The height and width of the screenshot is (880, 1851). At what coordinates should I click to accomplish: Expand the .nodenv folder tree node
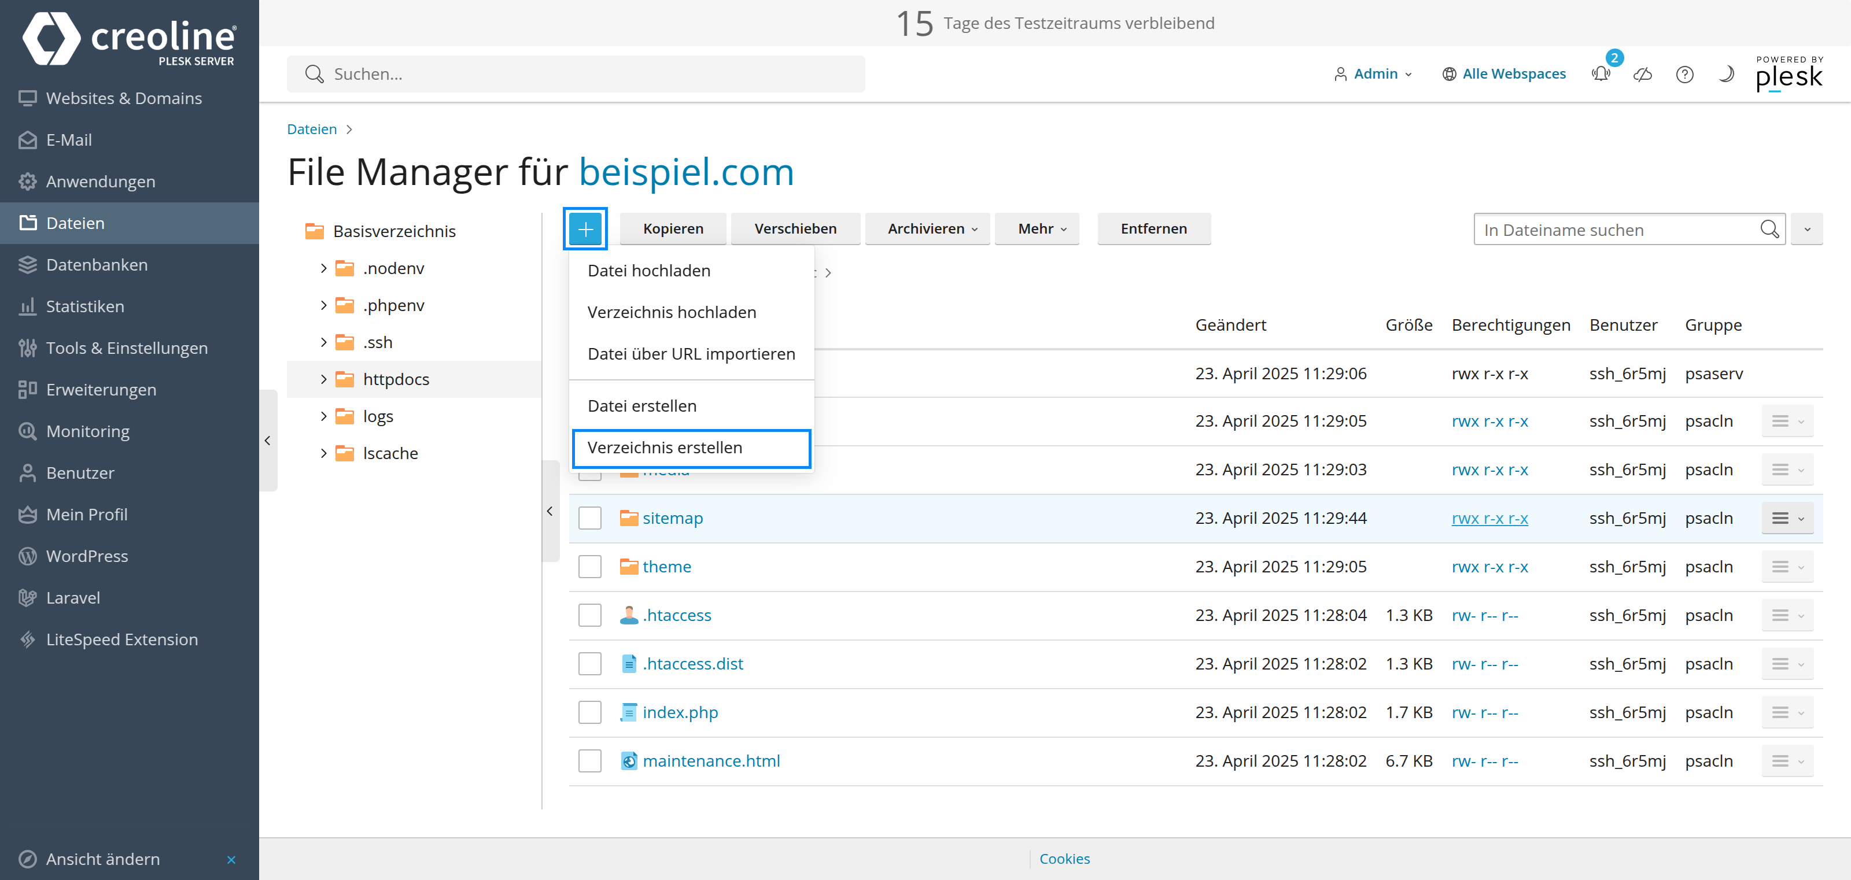pyautogui.click(x=323, y=269)
